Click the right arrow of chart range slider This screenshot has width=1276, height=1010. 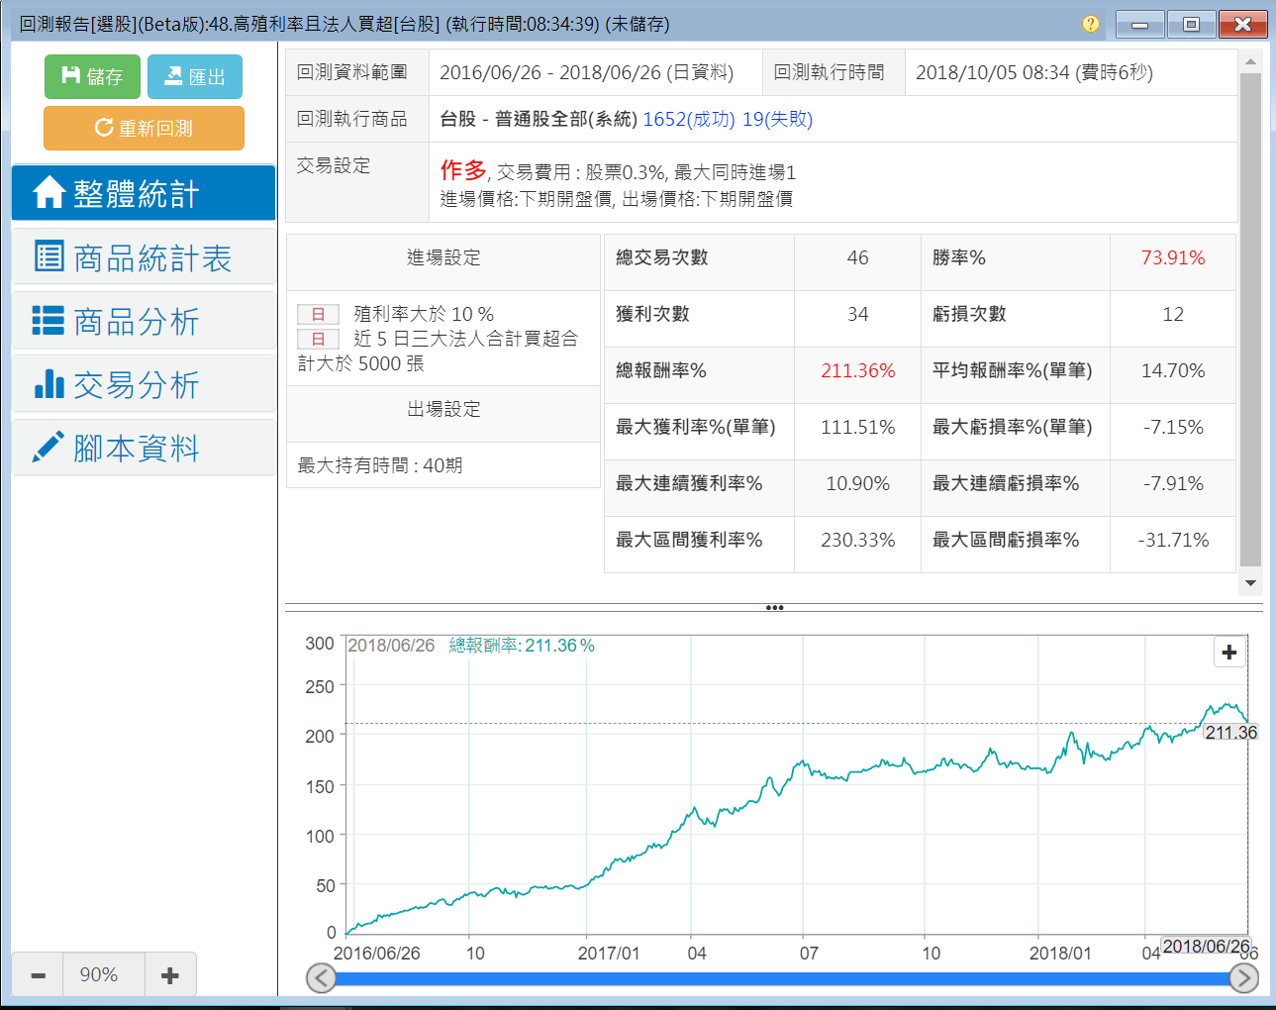1243,978
